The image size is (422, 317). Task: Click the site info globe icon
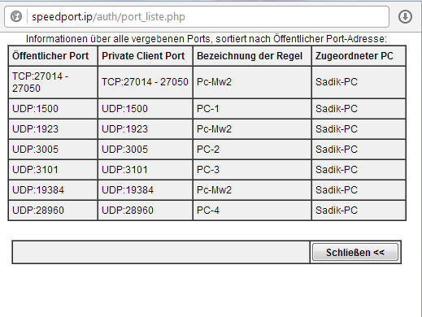click(x=16, y=16)
